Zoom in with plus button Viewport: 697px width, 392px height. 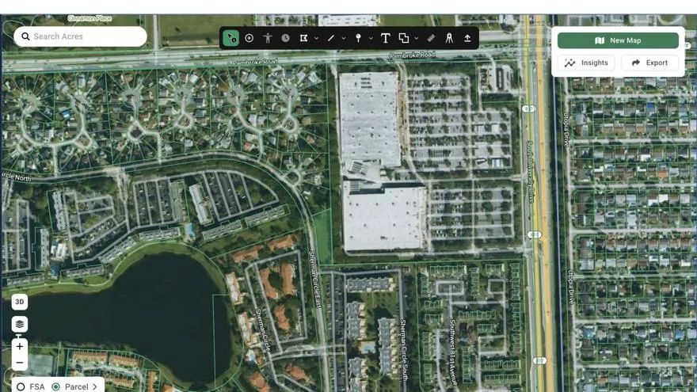20,346
